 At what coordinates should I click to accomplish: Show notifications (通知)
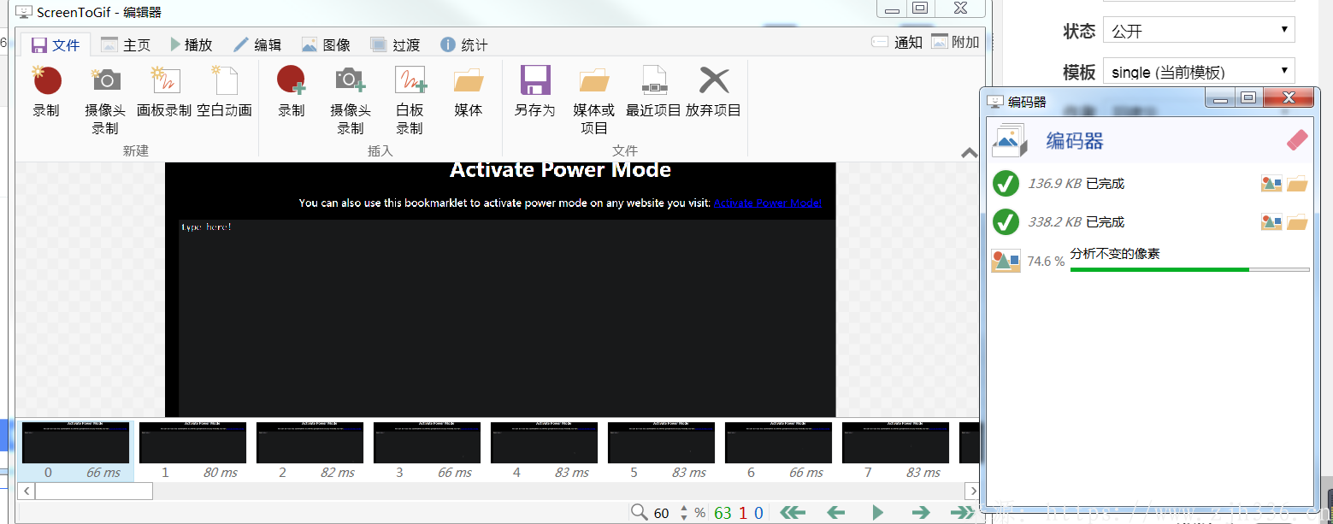coord(896,42)
